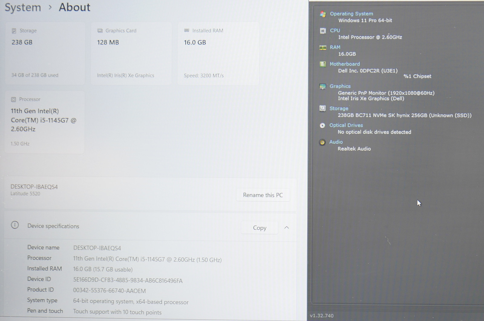This screenshot has width=484, height=321.
Task: Click the Audio speaker icon in Speccy
Action: pyautogui.click(x=322, y=142)
